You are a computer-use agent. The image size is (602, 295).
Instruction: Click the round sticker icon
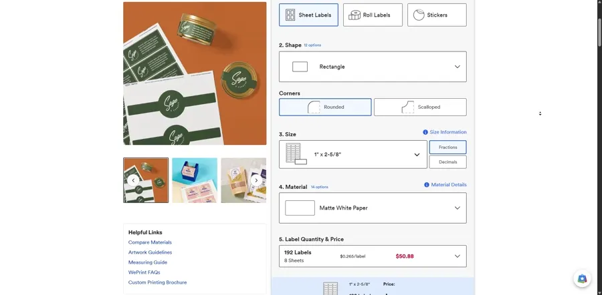(x=419, y=15)
